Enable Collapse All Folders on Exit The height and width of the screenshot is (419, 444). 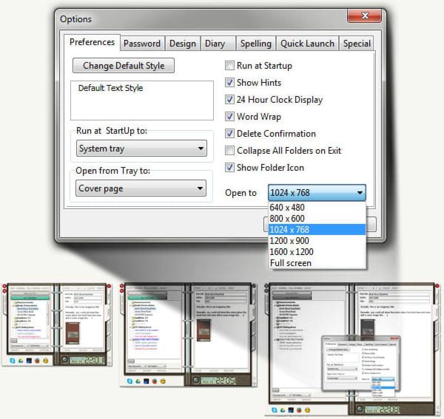229,150
